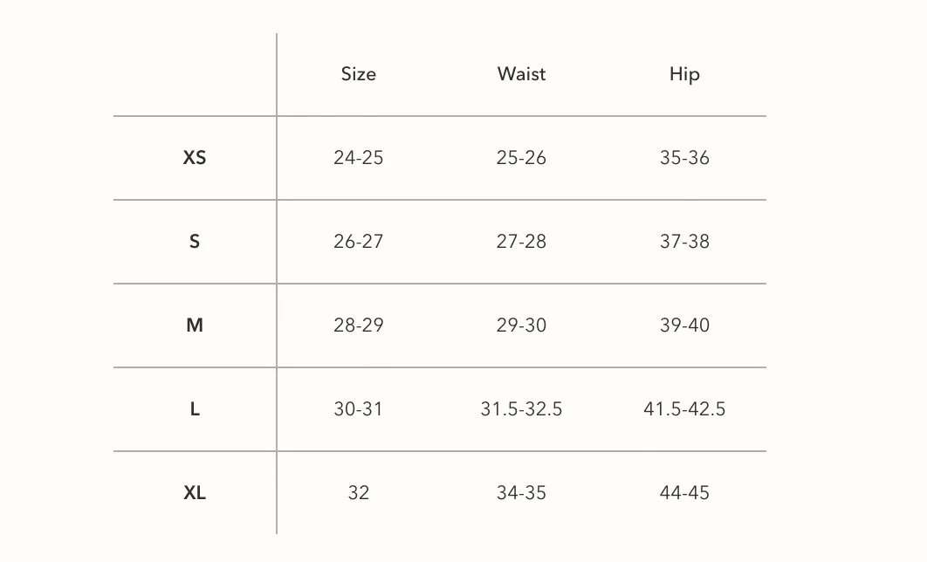Click the 31.5-32.5 waist cell
Image resolution: width=927 pixels, height=562 pixels.
tap(521, 409)
